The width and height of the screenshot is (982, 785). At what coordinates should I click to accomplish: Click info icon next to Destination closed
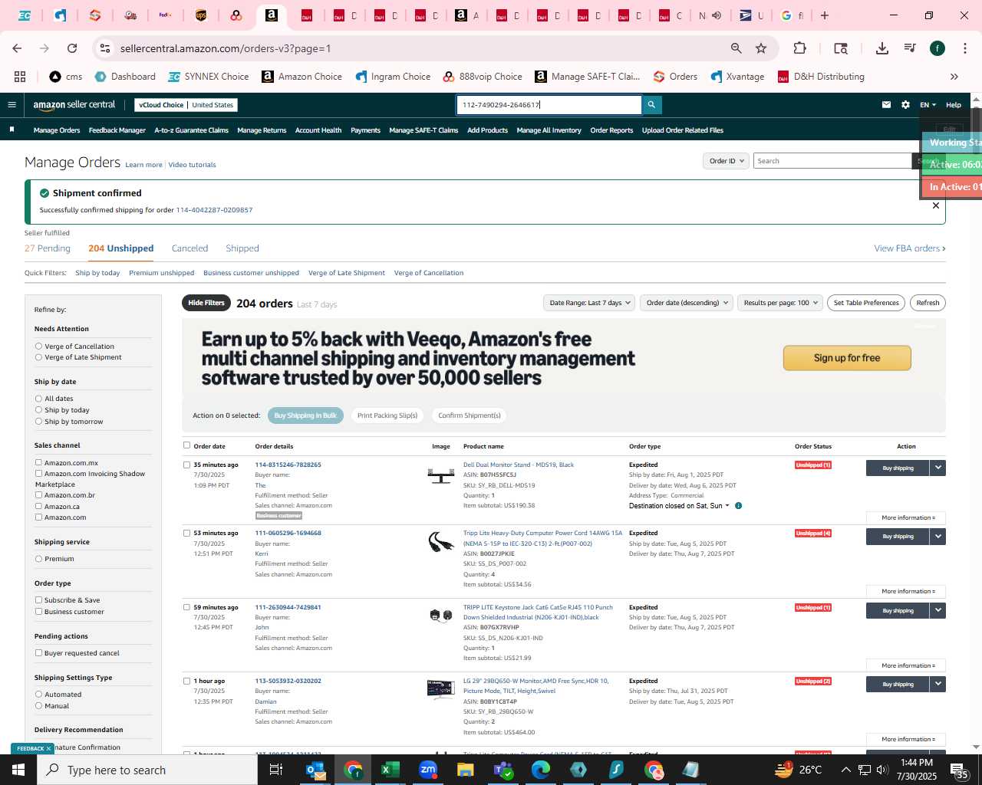click(x=738, y=506)
